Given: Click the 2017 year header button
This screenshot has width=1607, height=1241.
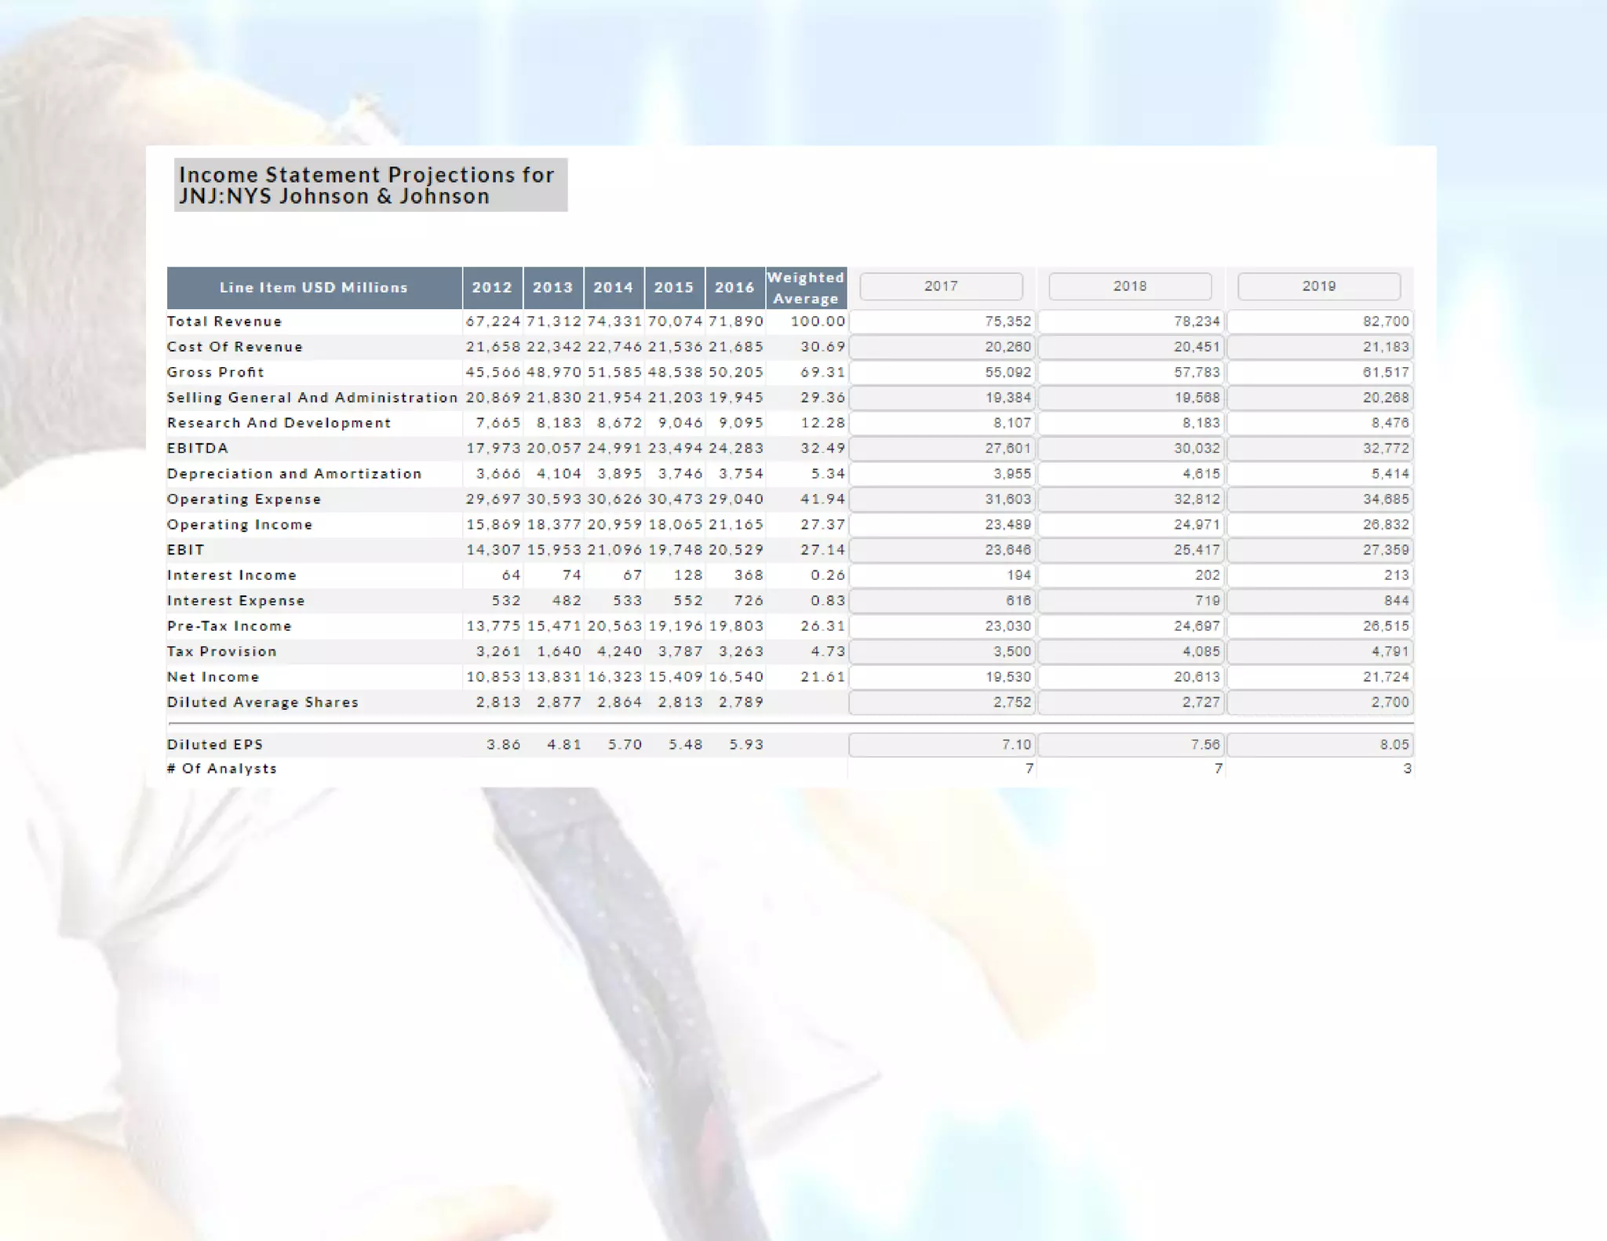Looking at the screenshot, I should 941,286.
